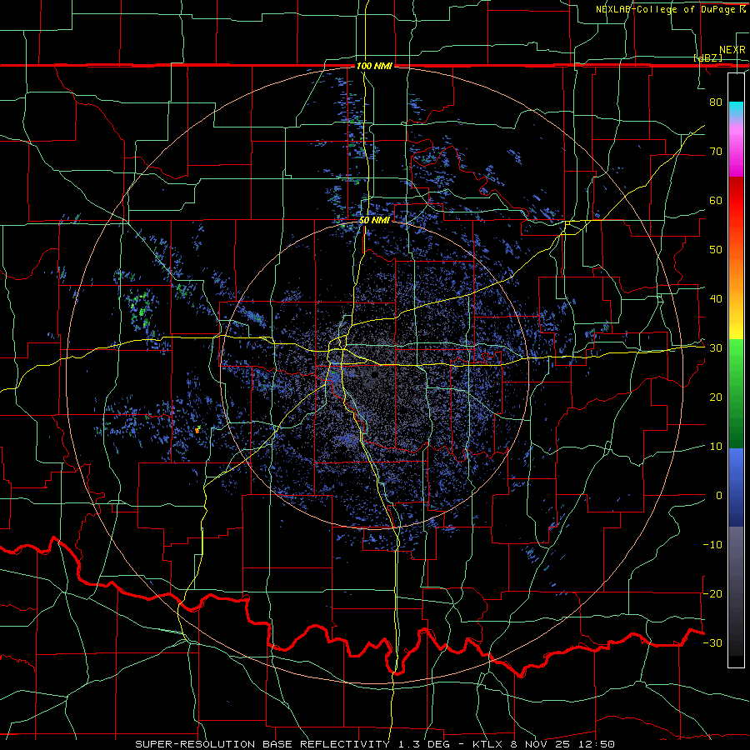
Task: Click the KTLX station ID in caption
Action: click(x=487, y=744)
